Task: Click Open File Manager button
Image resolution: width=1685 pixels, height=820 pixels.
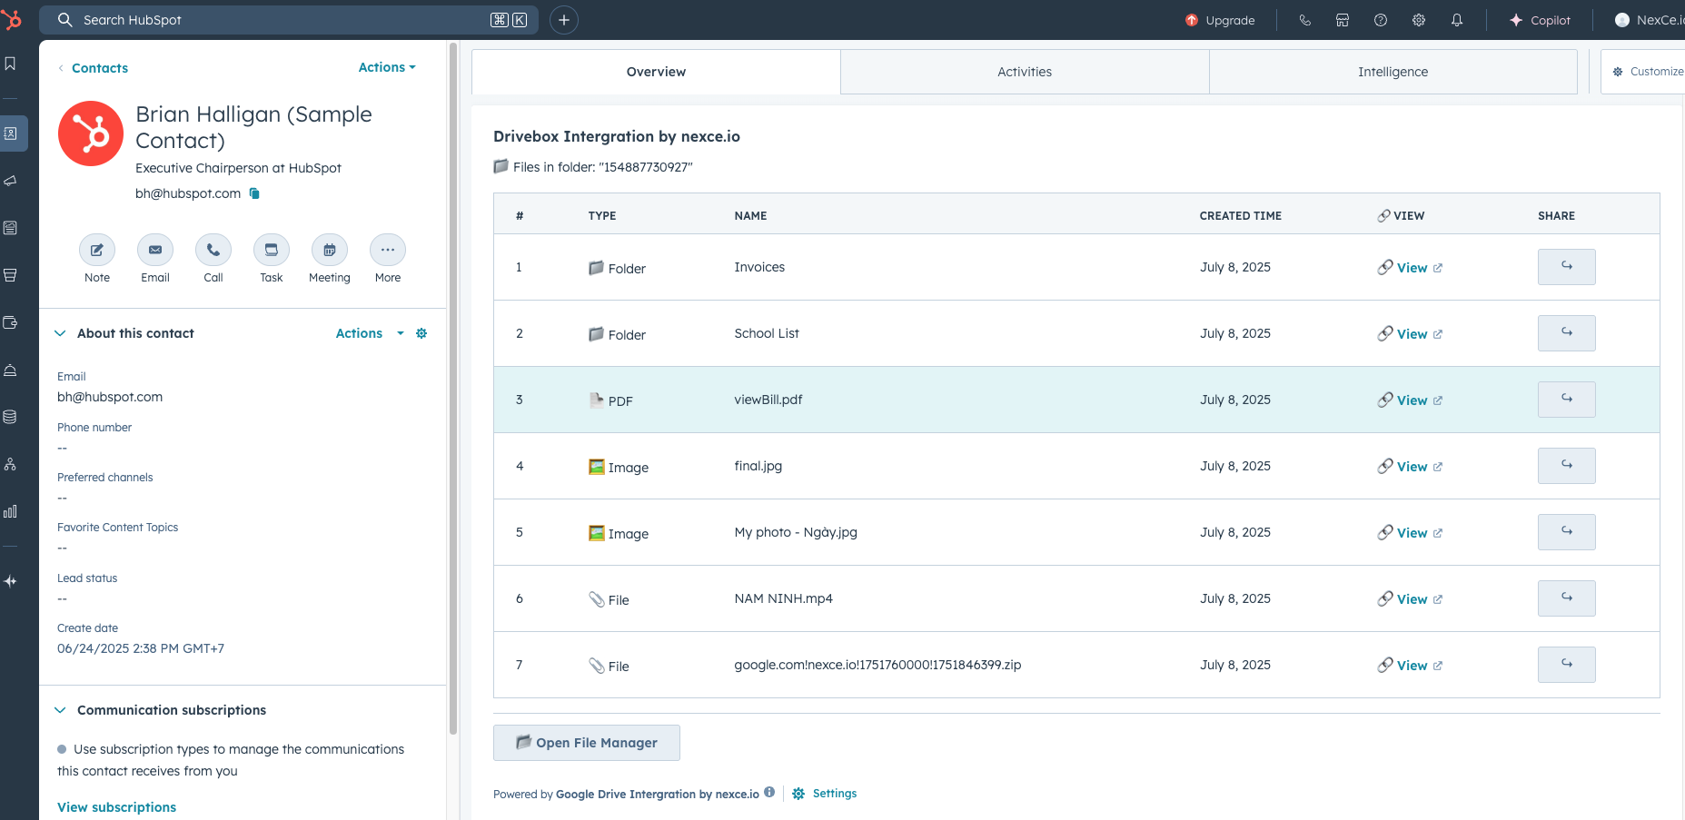Action: pos(587,743)
